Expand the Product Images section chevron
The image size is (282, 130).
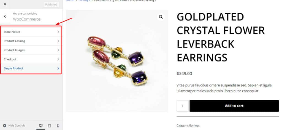(x=58, y=50)
